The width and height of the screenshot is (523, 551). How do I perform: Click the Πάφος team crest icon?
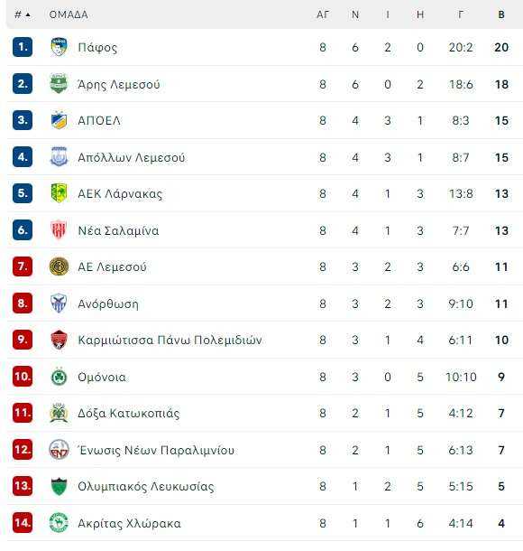(x=59, y=47)
